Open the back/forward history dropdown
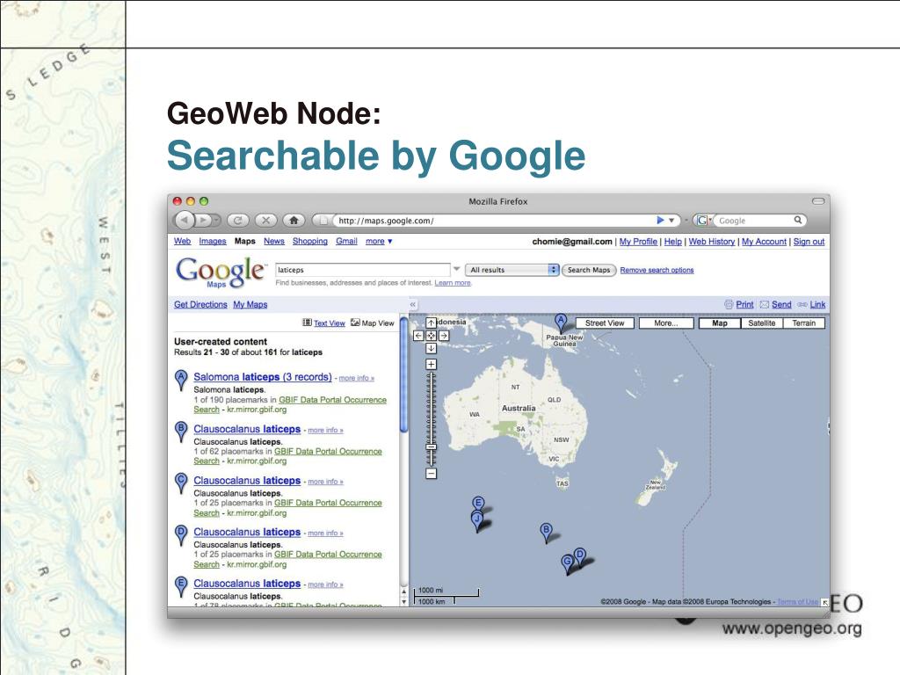The width and height of the screenshot is (900, 675). click(x=216, y=220)
